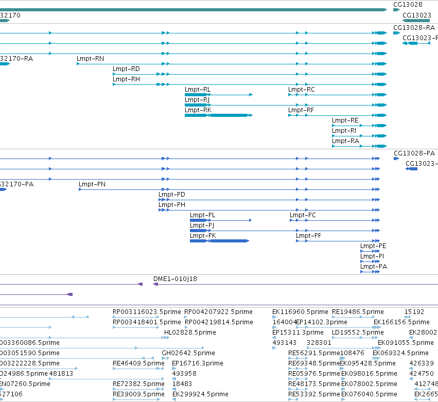The image size is (438, 402).
Task: Select the Lmpt-PI protein label
Action: 372,256
